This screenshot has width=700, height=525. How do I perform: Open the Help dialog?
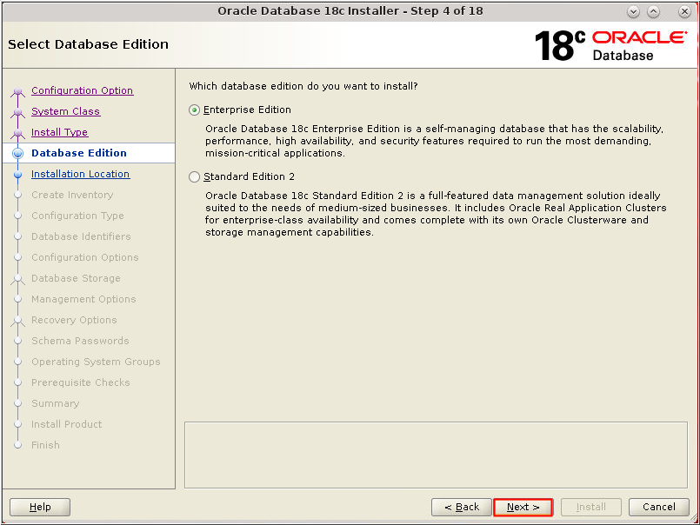39,507
